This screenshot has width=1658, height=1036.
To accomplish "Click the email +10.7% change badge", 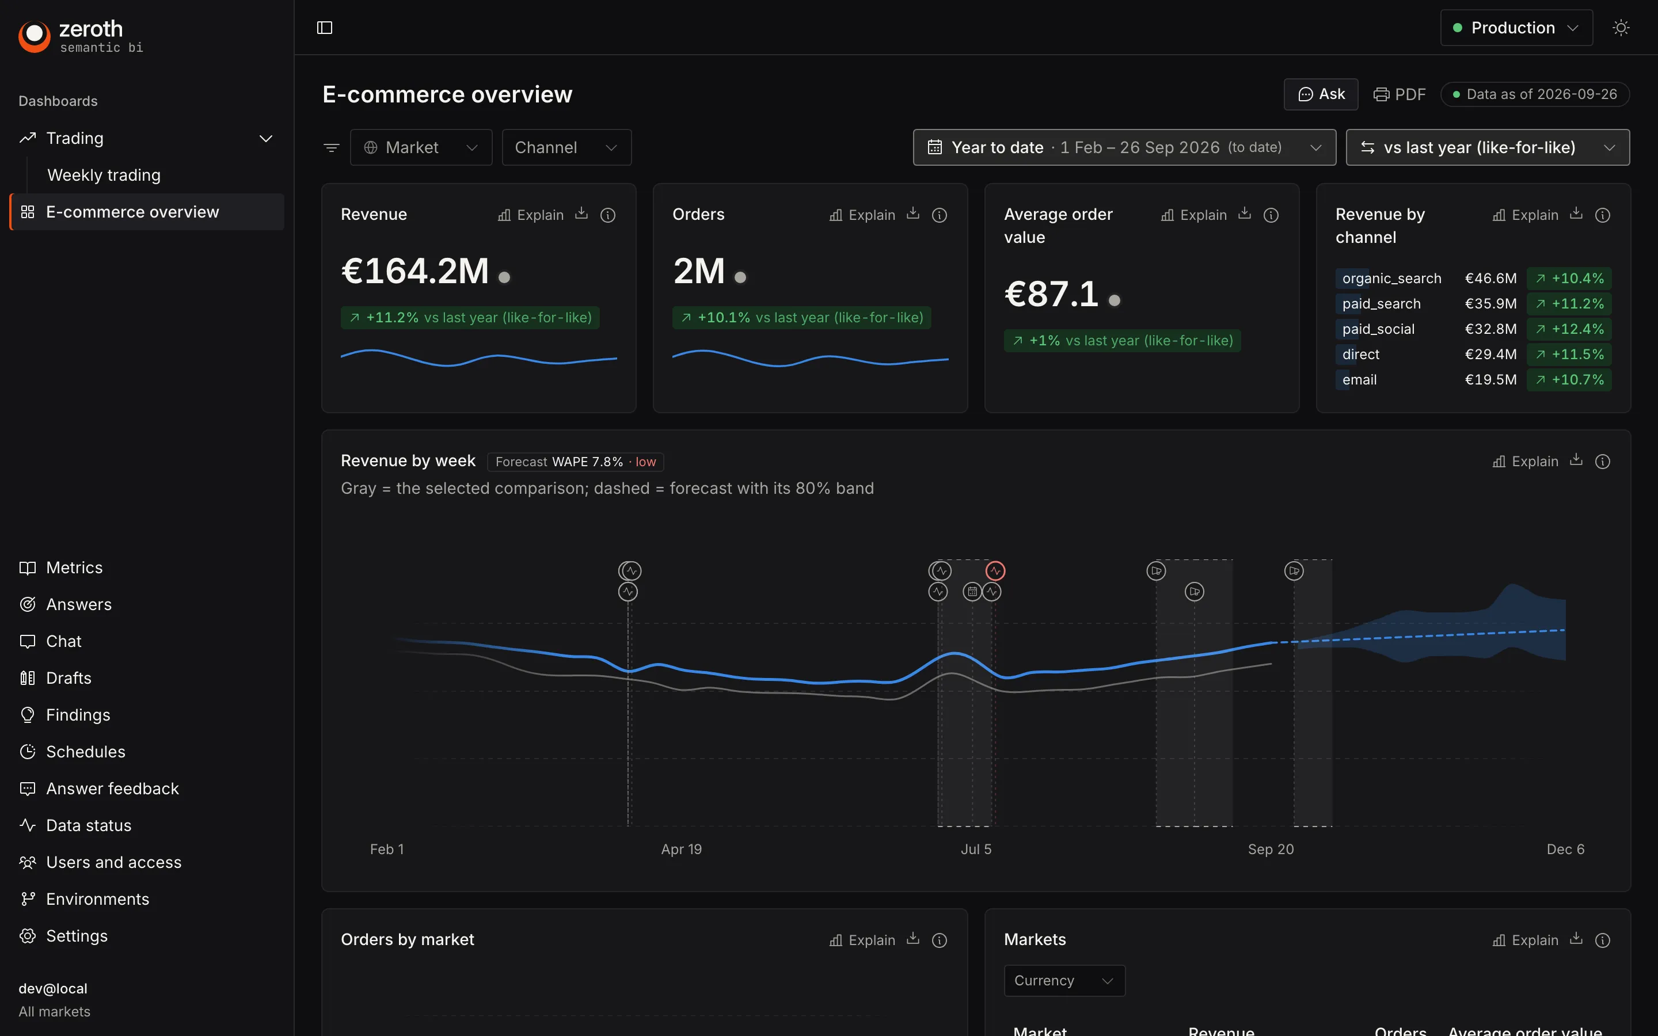I will (1569, 380).
